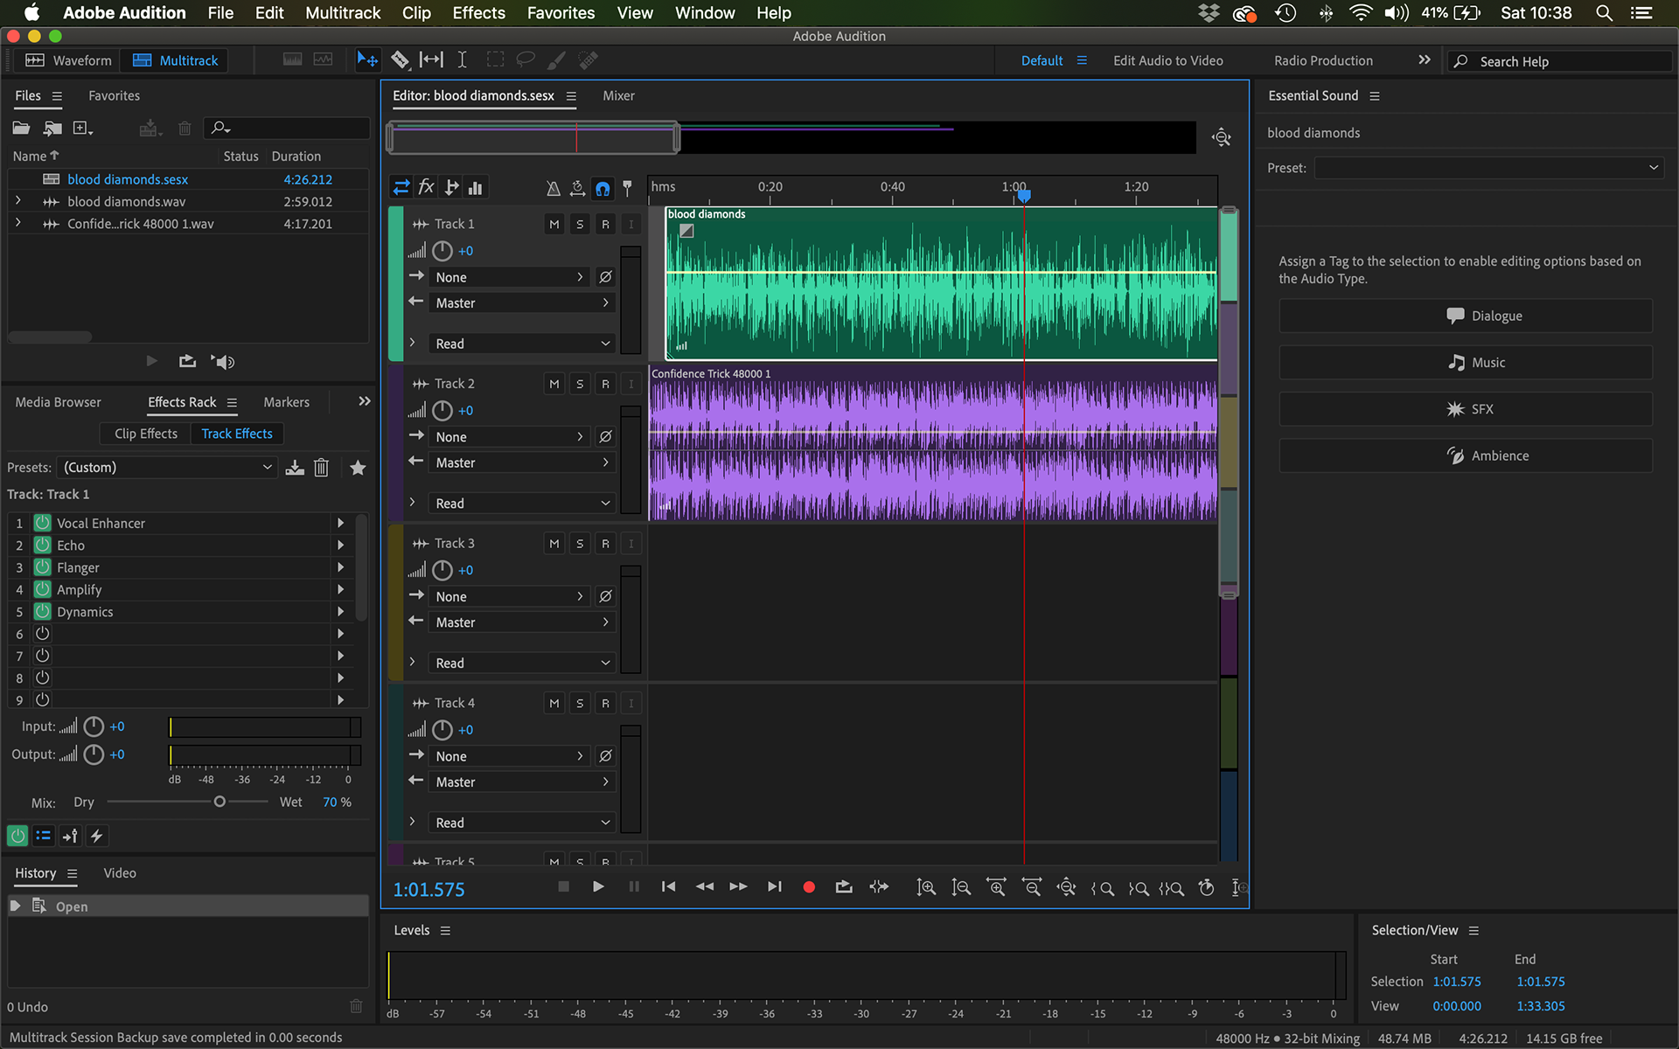This screenshot has height=1049, width=1679.
Task: Click Zoom In Time icon
Action: click(x=996, y=887)
